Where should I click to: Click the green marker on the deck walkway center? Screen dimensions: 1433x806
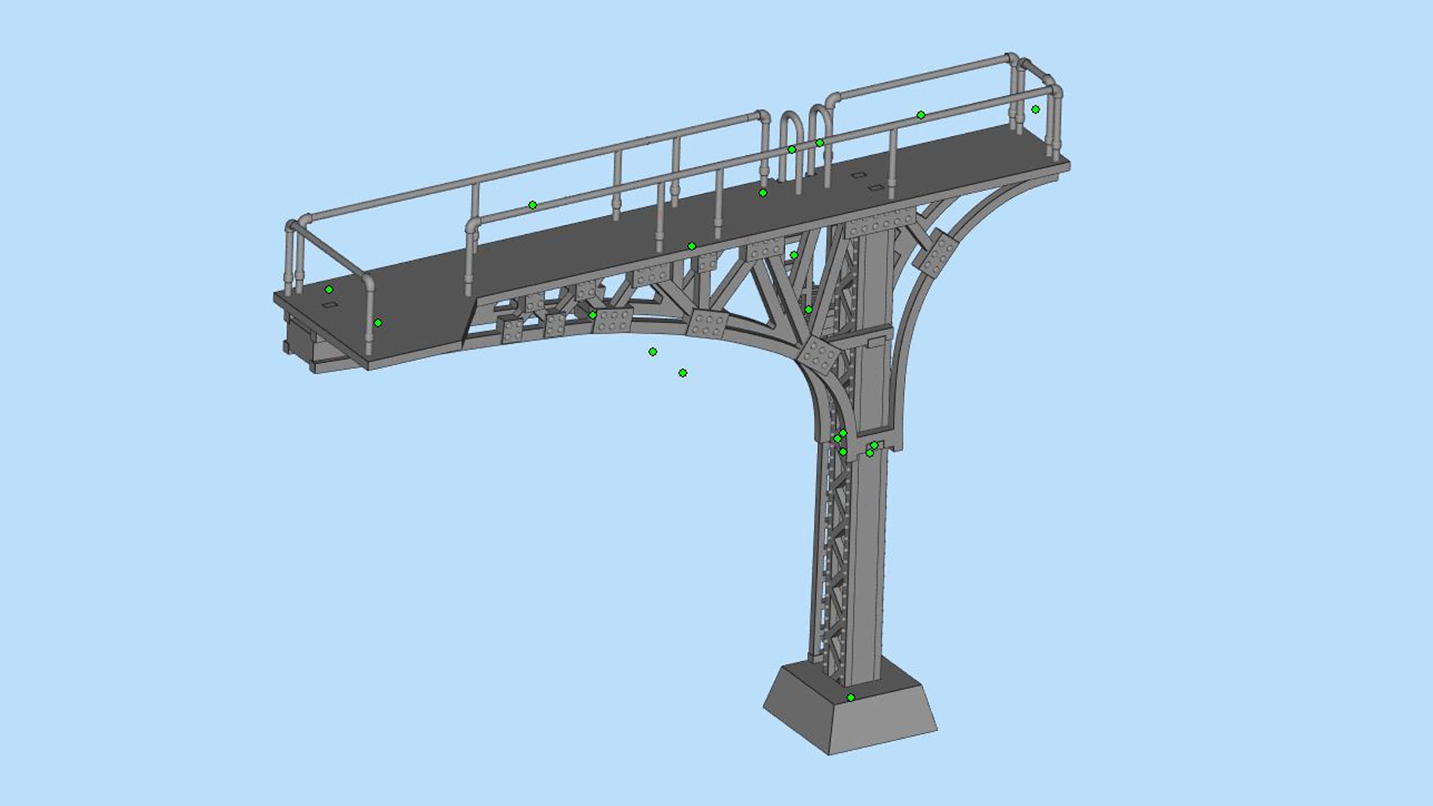click(x=763, y=193)
